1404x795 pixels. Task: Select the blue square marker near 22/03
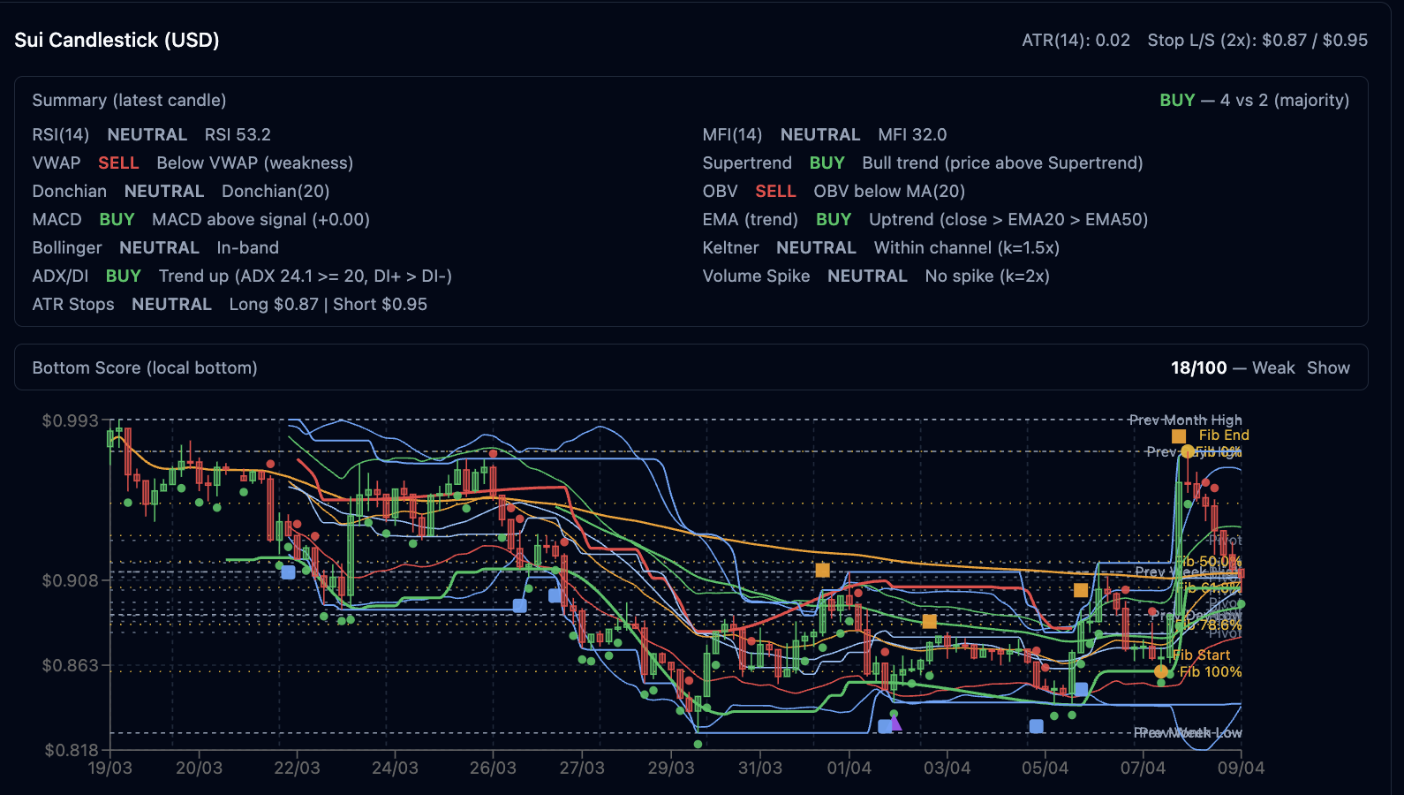pos(288,572)
